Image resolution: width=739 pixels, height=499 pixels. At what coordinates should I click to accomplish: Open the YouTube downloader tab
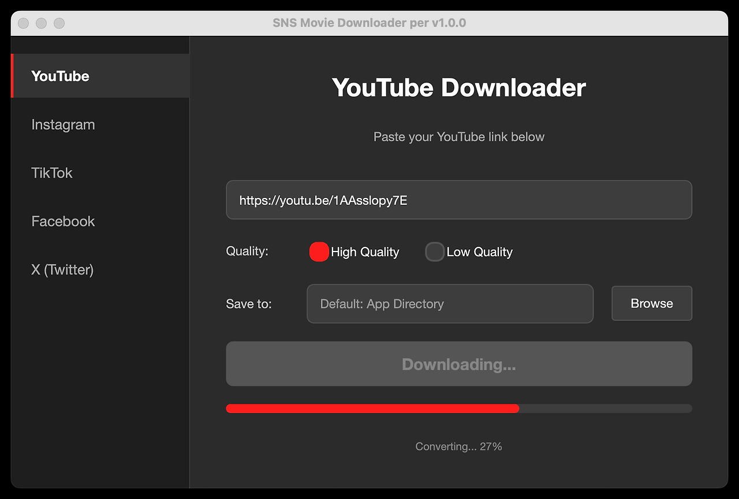[x=100, y=76]
